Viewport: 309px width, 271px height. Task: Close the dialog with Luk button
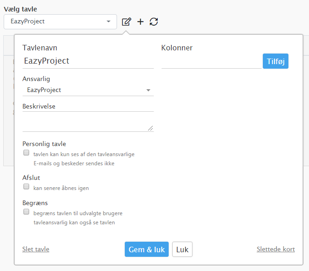point(182,249)
